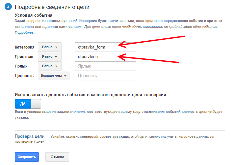Click the 'Условия события' subheading
The width and height of the screenshot is (234, 165).
click(34, 15)
